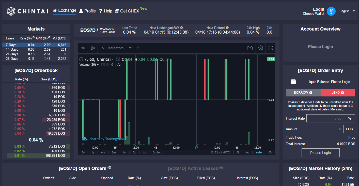The height and width of the screenshot is (186, 359).
Task: Click the 0.04 price label on chart axis
Action: pos(271,59)
